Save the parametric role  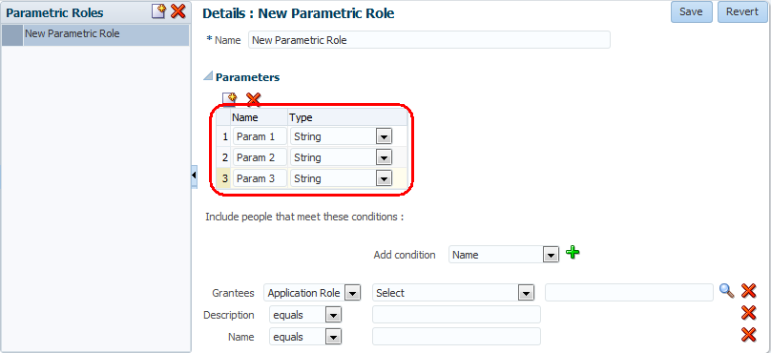pyautogui.click(x=692, y=11)
